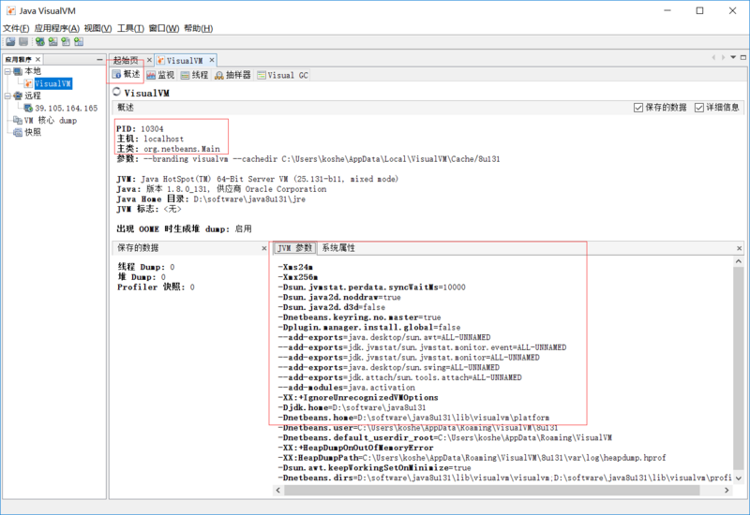The width and height of the screenshot is (750, 515).
Task: Open the 文件(F) menu
Action: pyautogui.click(x=16, y=28)
